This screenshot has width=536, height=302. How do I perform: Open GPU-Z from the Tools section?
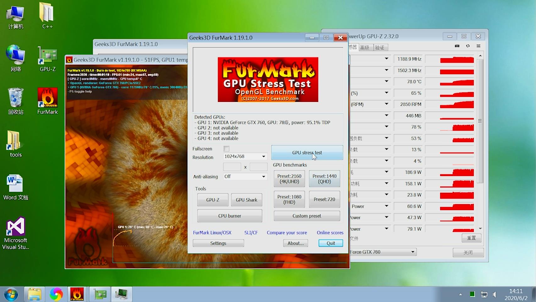(212, 199)
